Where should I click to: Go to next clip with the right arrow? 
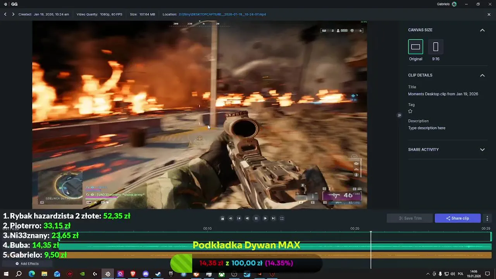(x=13, y=14)
